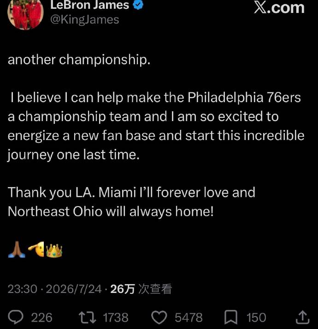Bookmark this post
This screenshot has width=318, height=329.
tap(231, 317)
